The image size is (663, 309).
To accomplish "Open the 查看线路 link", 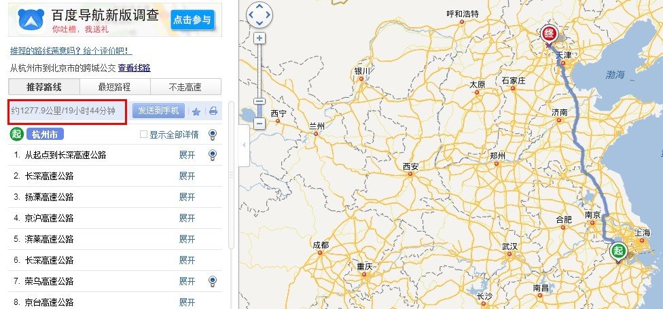I will coord(134,68).
